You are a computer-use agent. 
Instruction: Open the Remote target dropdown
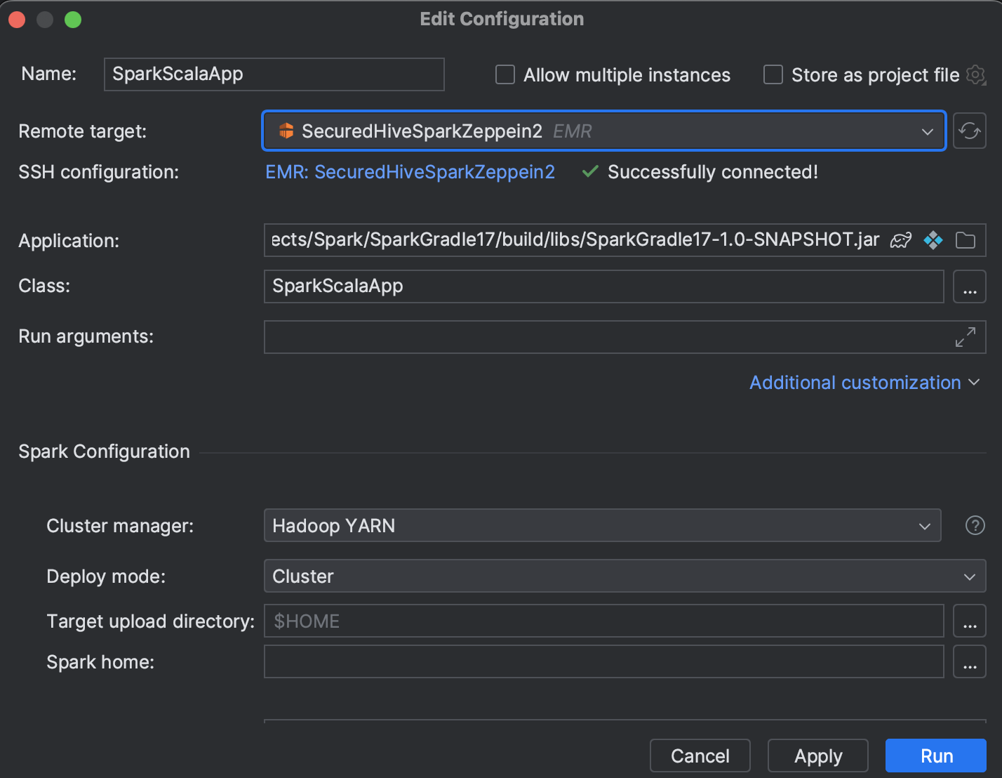(928, 131)
